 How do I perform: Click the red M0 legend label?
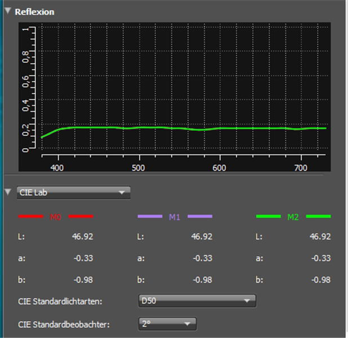click(x=55, y=216)
